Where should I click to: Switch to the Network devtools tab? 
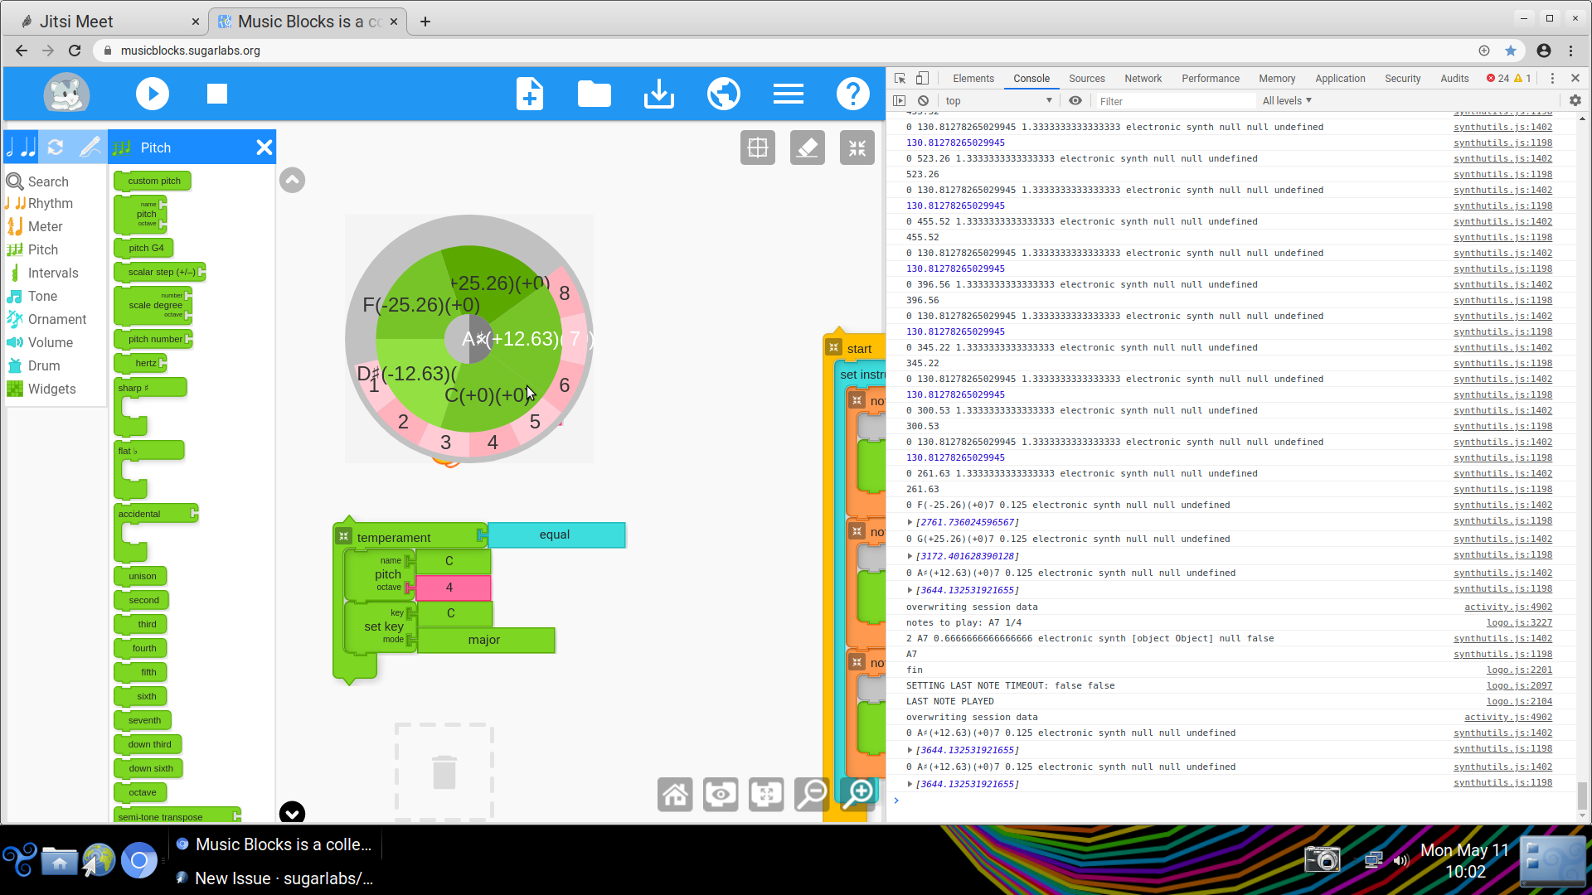pos(1143,79)
